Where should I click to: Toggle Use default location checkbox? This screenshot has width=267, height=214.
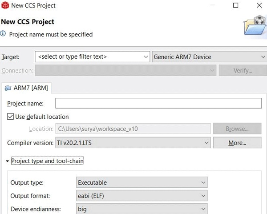11,117
